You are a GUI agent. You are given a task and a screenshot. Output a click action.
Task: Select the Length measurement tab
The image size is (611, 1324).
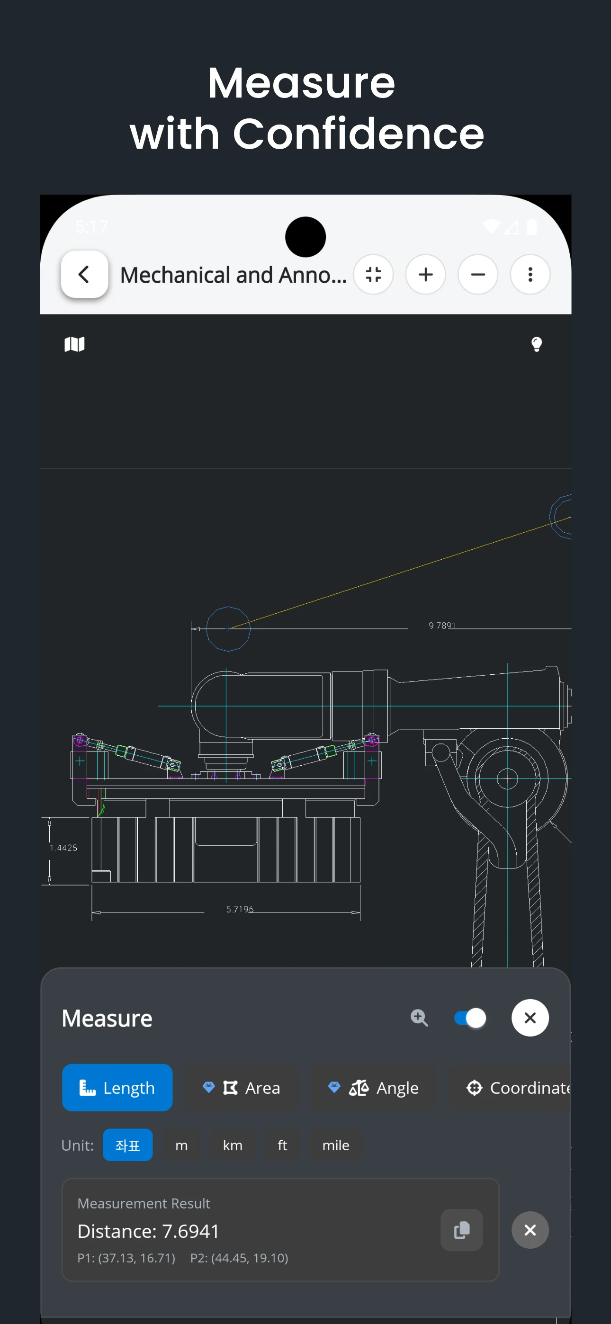coord(117,1088)
